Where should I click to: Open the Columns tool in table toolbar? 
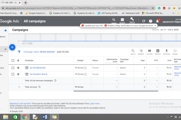pos(149,52)
